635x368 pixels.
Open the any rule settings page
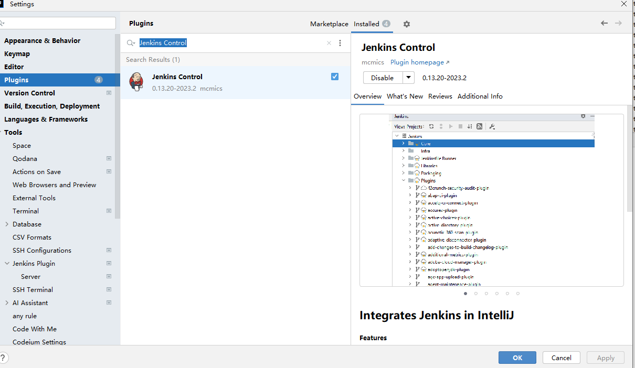(x=25, y=316)
